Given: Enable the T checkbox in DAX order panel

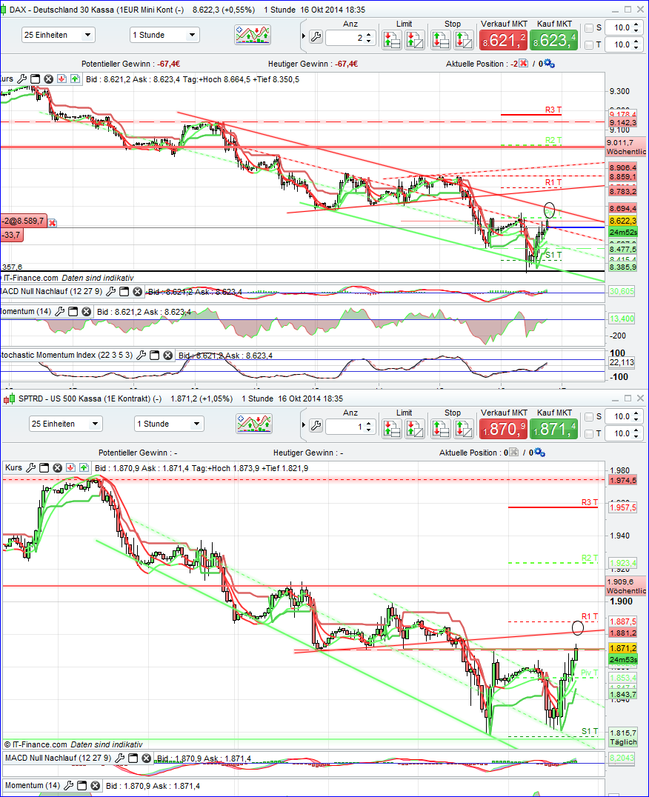Looking at the screenshot, I should (590, 44).
